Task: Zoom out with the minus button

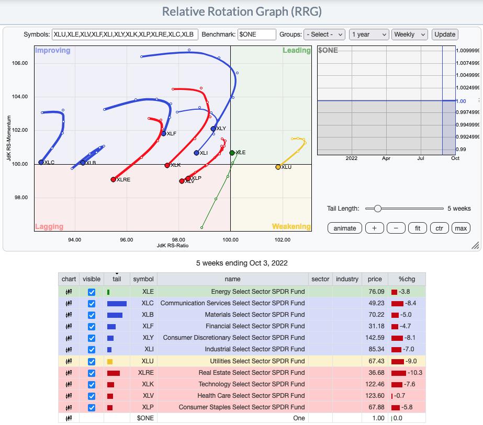Action: tap(396, 228)
